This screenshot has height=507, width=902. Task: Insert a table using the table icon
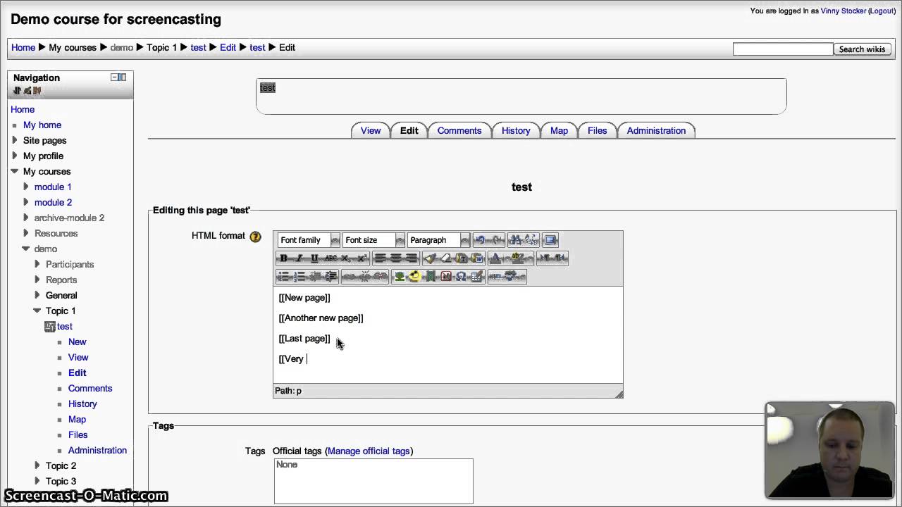point(477,276)
